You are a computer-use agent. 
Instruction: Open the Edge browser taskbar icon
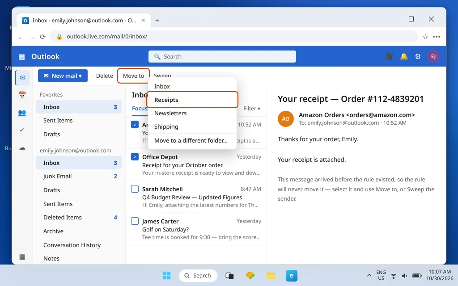point(291,275)
